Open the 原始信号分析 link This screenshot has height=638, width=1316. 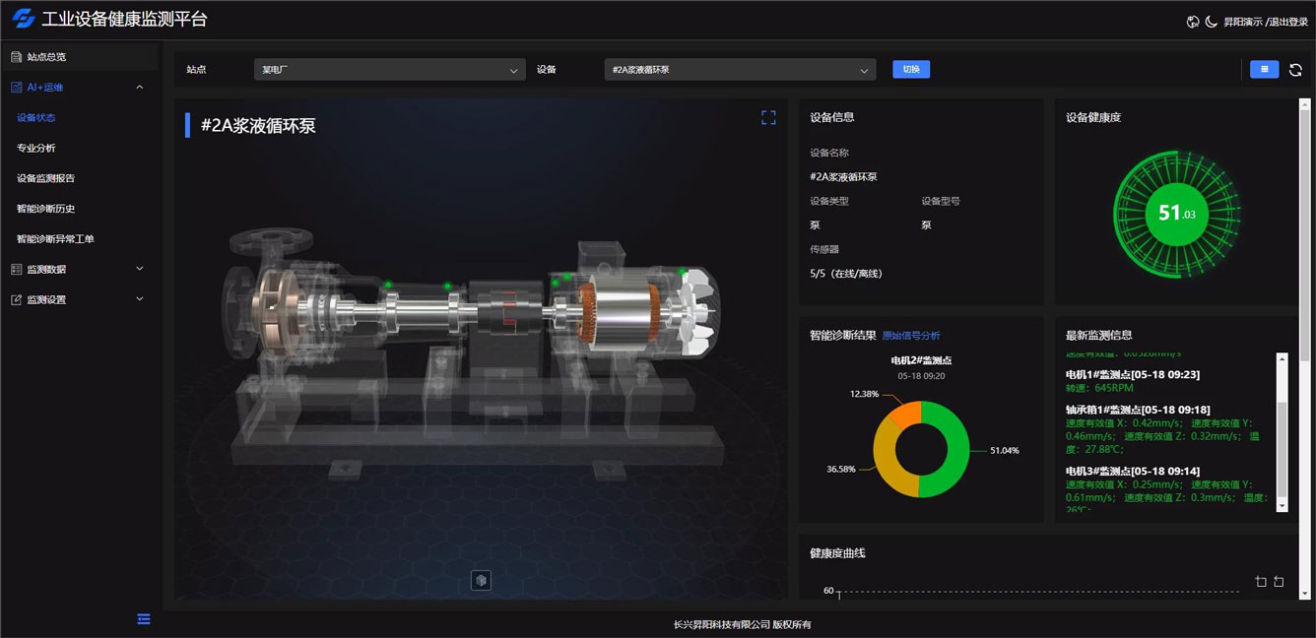pyautogui.click(x=910, y=336)
